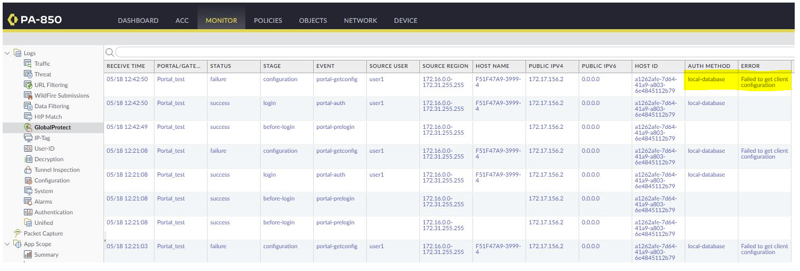Click the top Portal_test link

171,80
